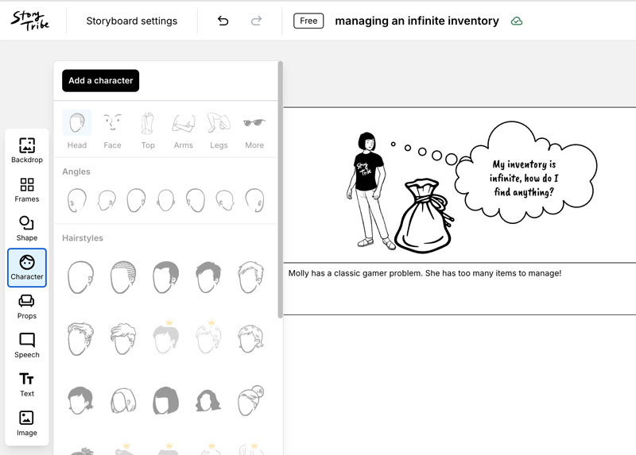Open the Image tool
The image size is (636, 455).
click(x=27, y=423)
